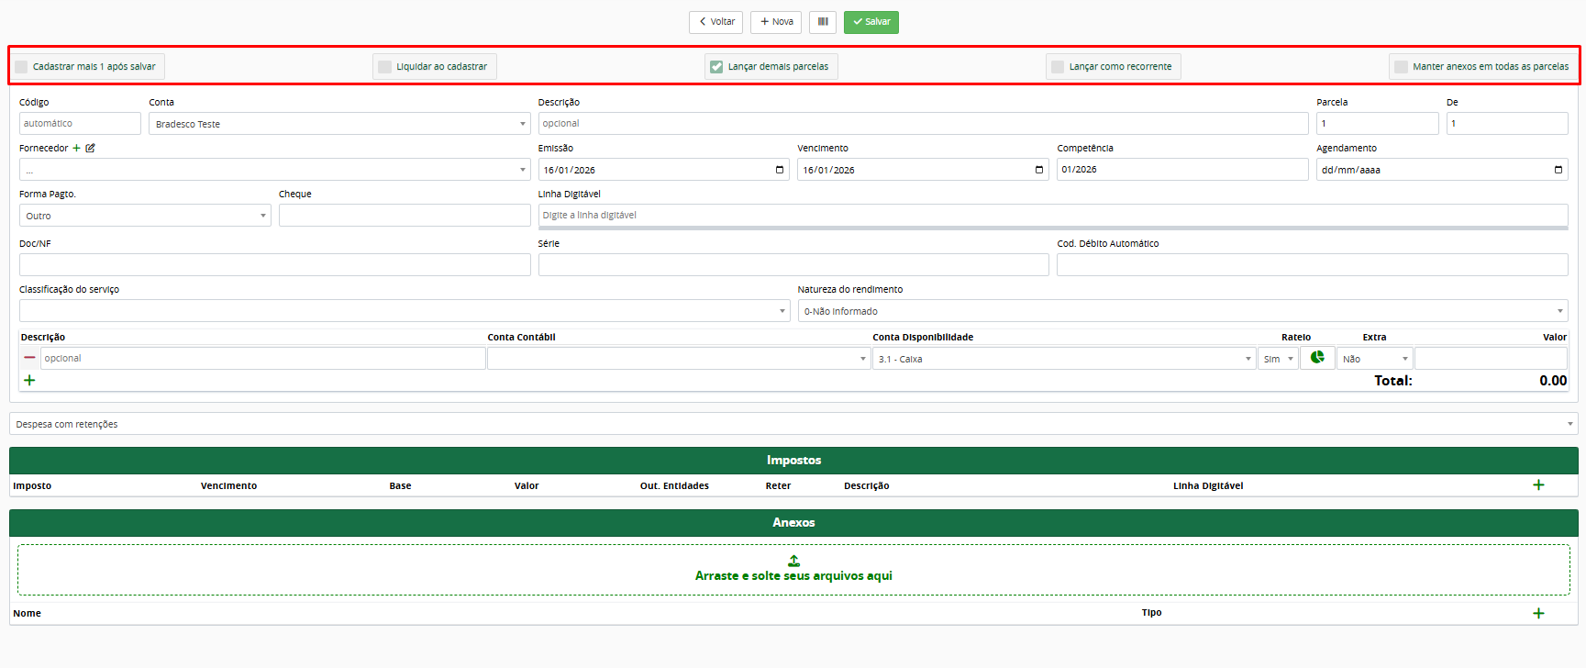The height and width of the screenshot is (668, 1586).
Task: Add a new entry row below Descrição
Action: (x=29, y=380)
